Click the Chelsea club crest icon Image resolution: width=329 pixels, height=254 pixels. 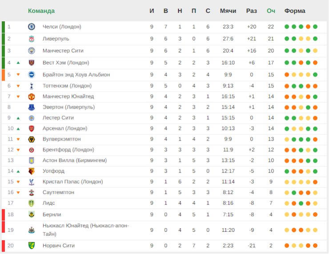(32, 27)
